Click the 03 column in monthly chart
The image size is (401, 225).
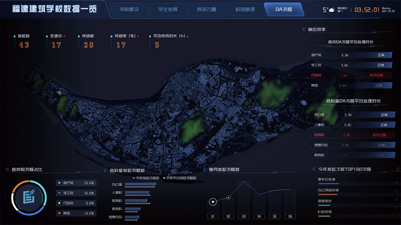(244, 196)
